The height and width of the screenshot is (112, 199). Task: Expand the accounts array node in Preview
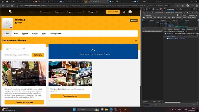point(166,33)
